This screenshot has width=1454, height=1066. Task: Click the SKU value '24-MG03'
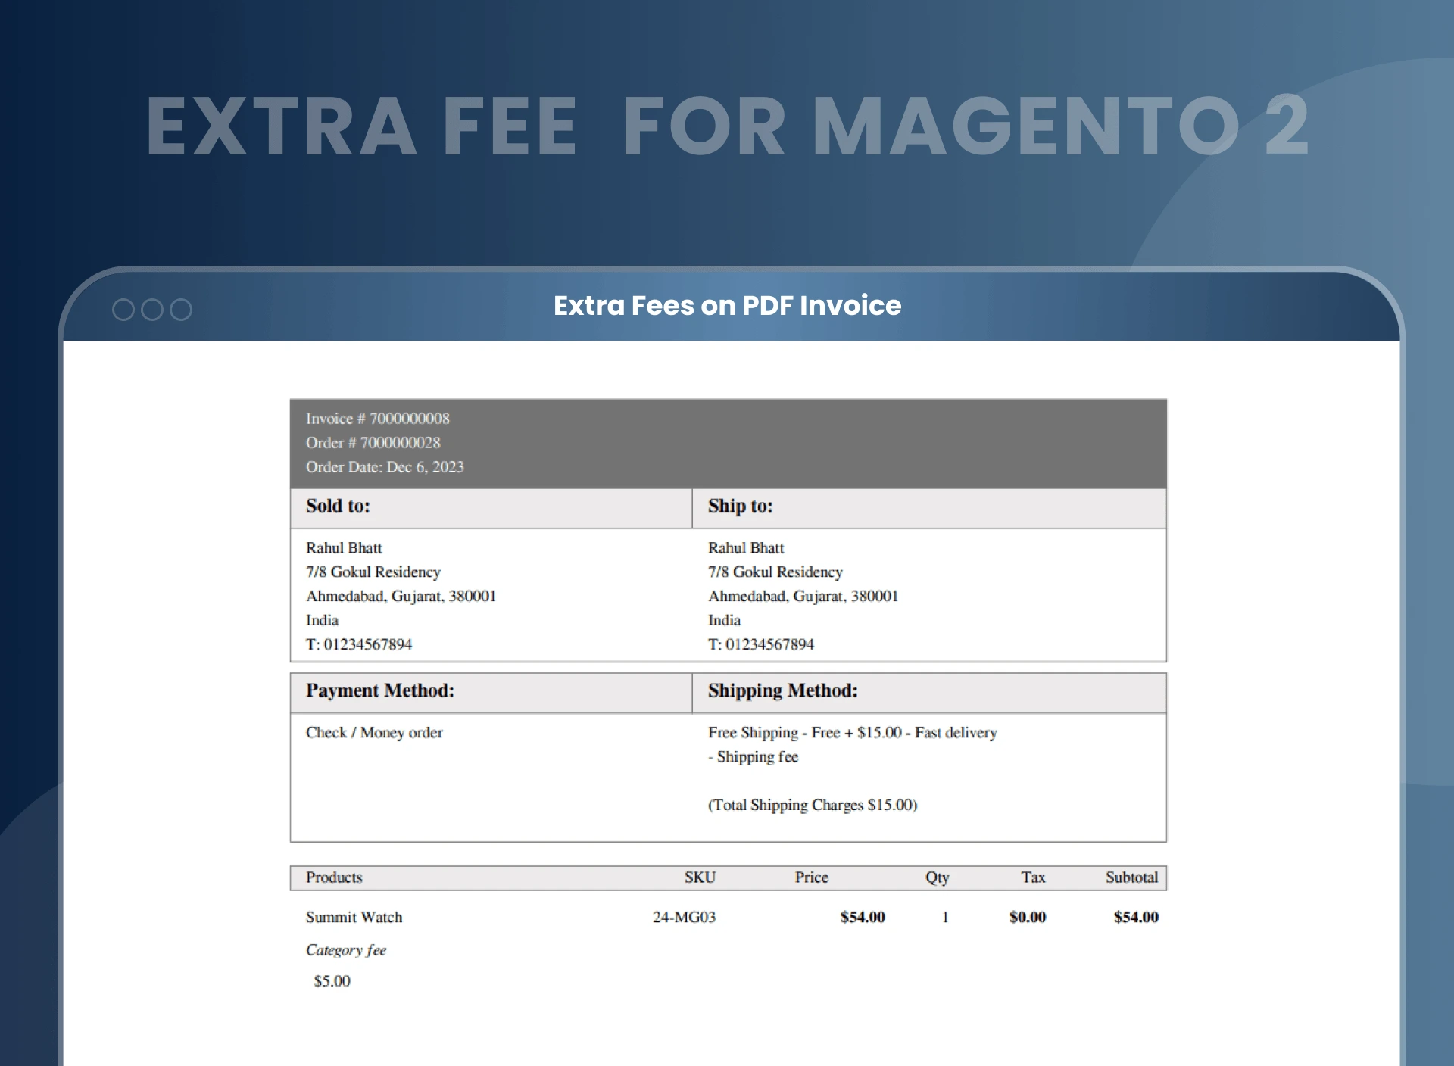685,917
